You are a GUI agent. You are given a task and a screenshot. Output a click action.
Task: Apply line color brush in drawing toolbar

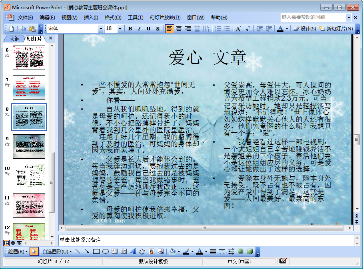(186, 251)
